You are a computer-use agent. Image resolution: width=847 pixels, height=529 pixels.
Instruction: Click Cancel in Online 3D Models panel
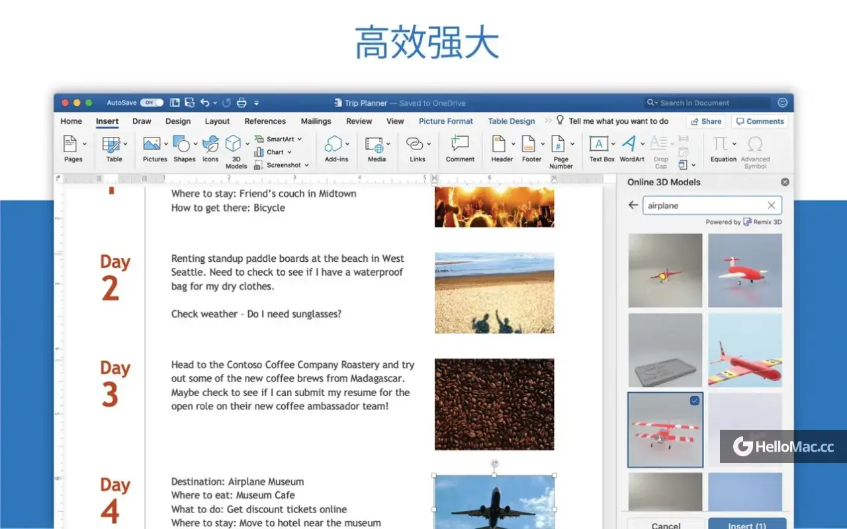(666, 526)
